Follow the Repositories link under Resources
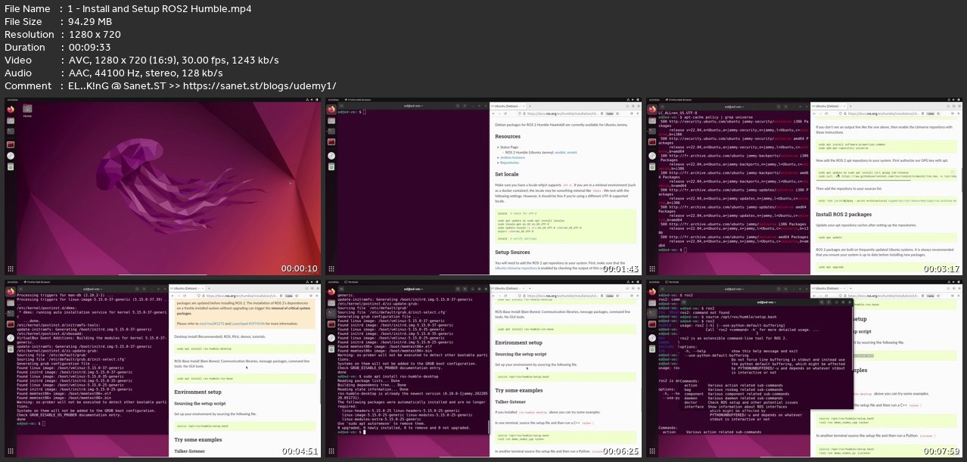 pos(509,162)
